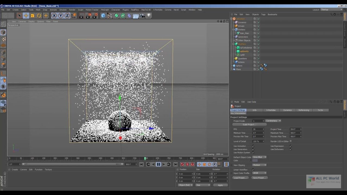Open the Size mode dropdown in coordinates
347x195 pixels.
click(x=203, y=185)
